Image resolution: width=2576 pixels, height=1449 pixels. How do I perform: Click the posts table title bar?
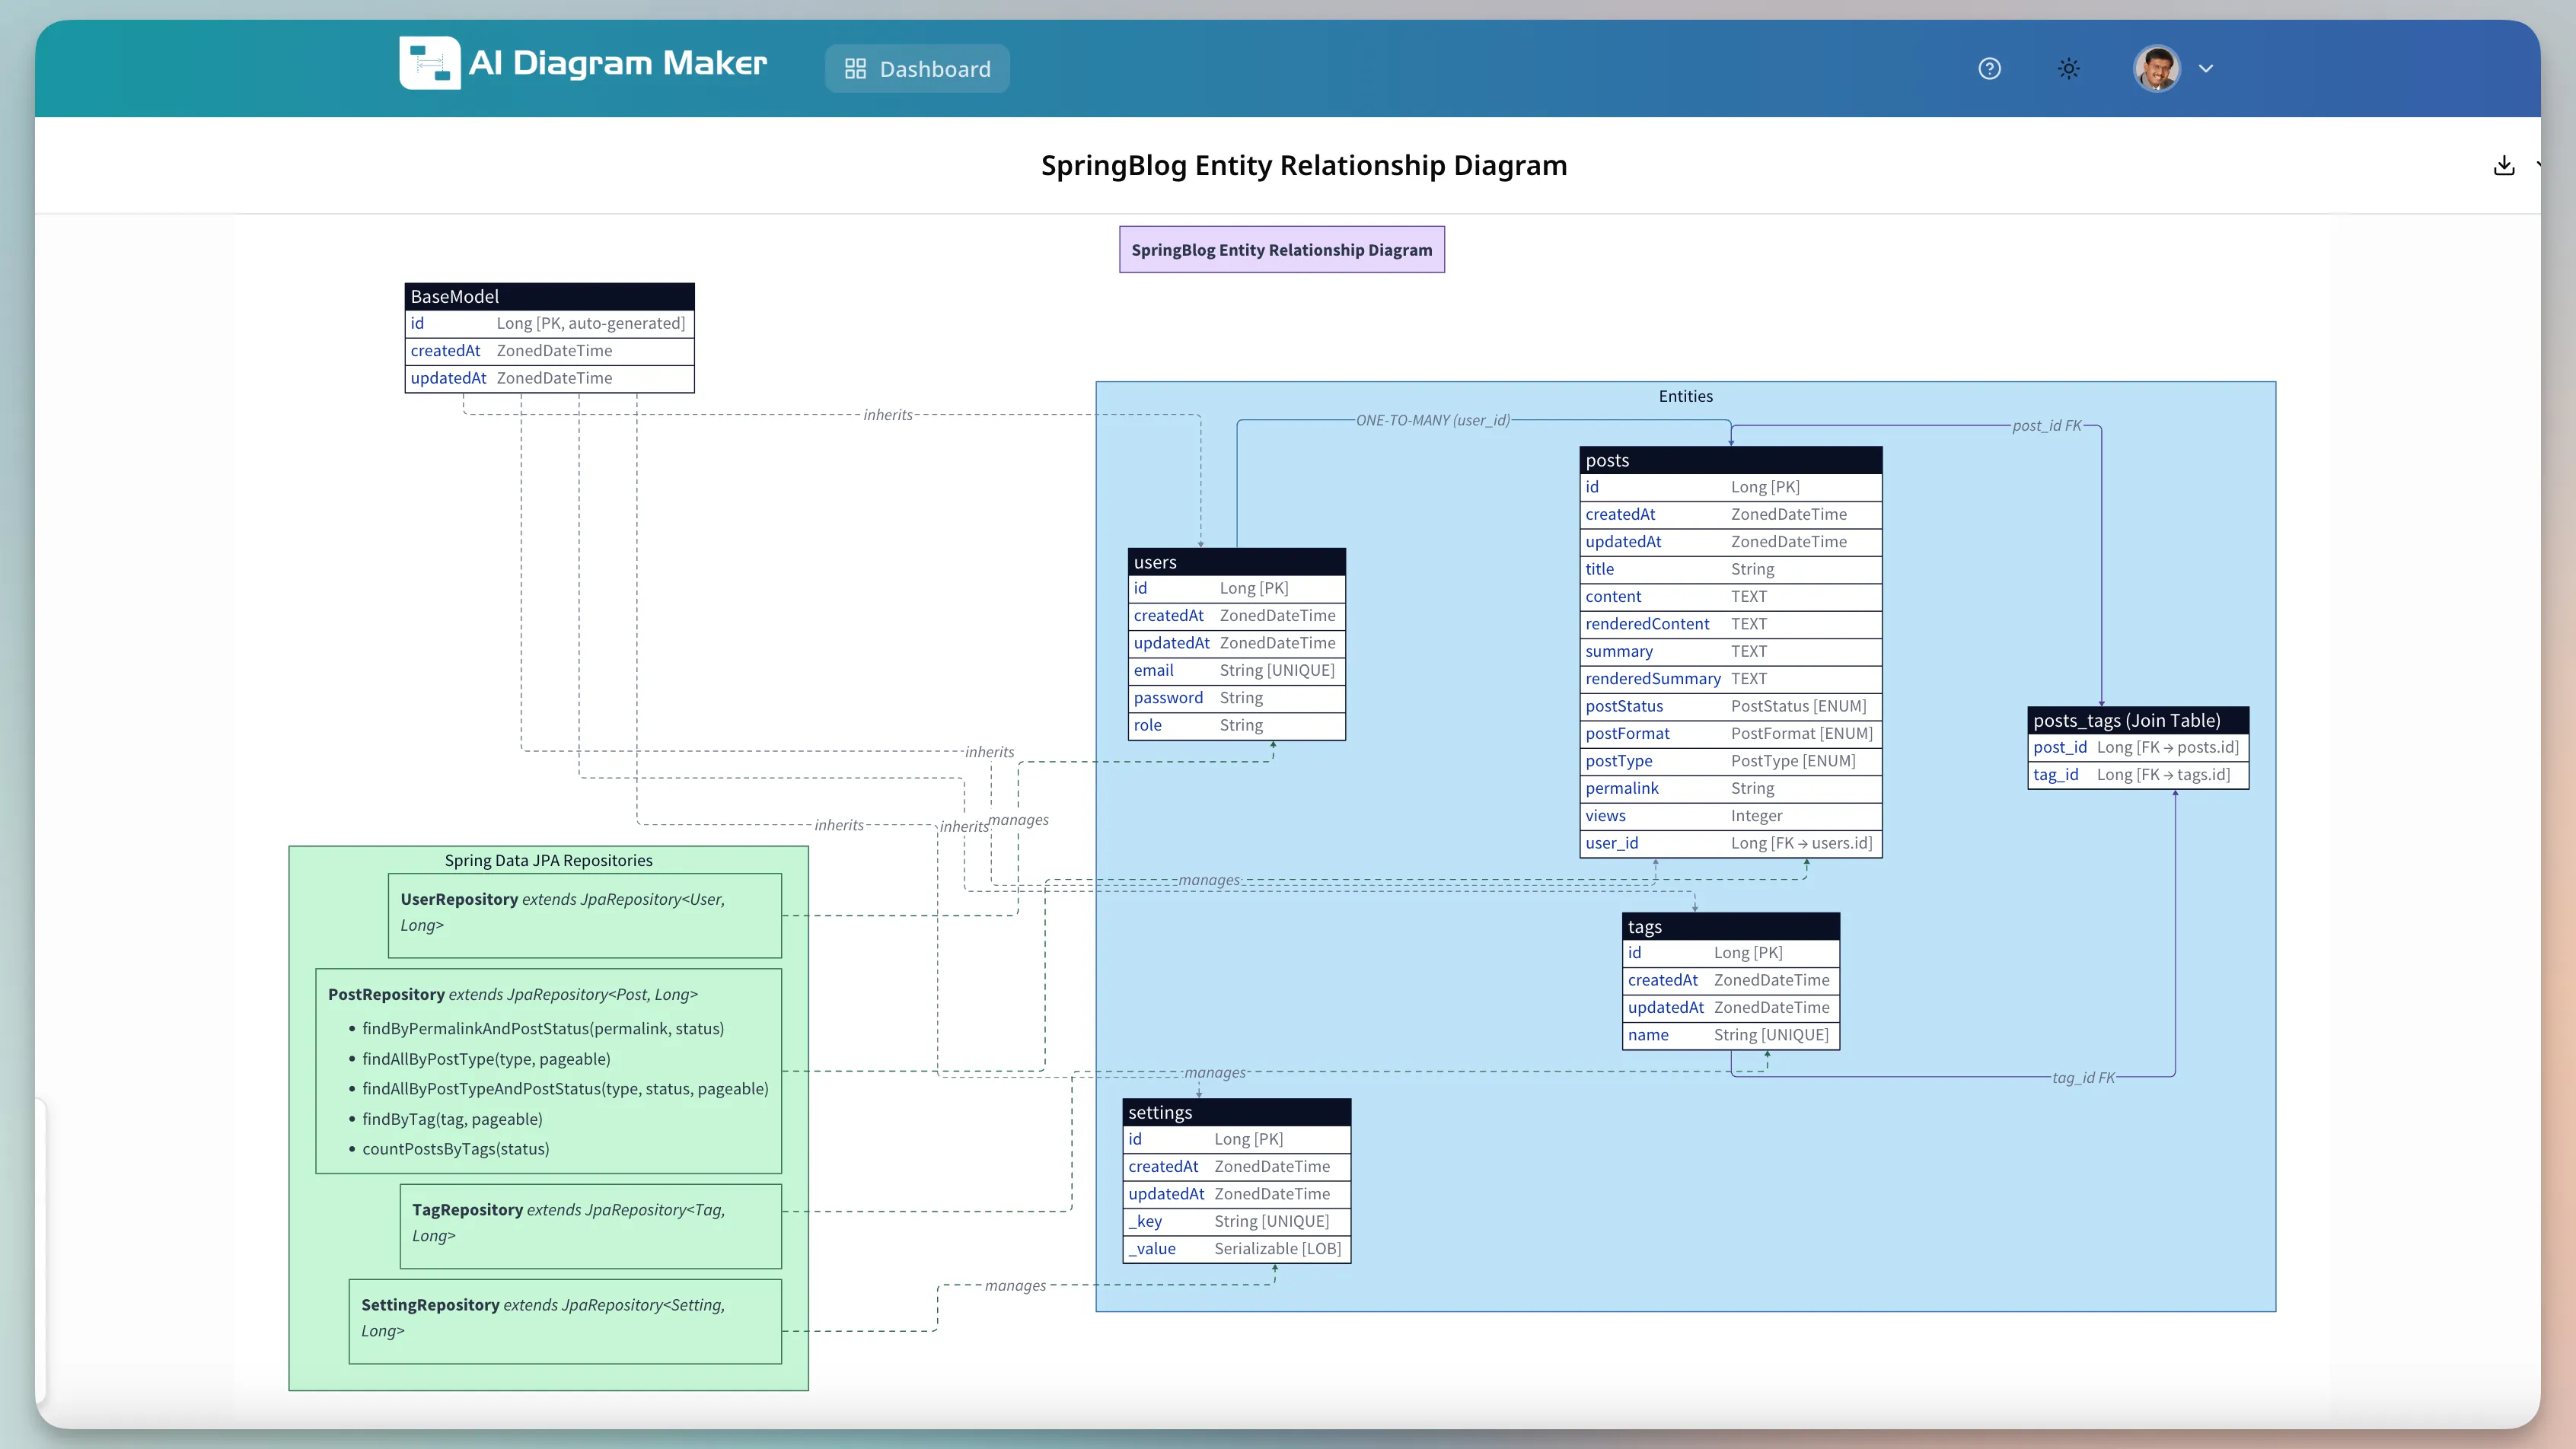click(1731, 459)
